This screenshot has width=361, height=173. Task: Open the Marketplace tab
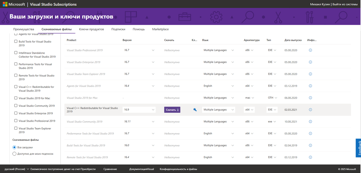tap(160, 29)
